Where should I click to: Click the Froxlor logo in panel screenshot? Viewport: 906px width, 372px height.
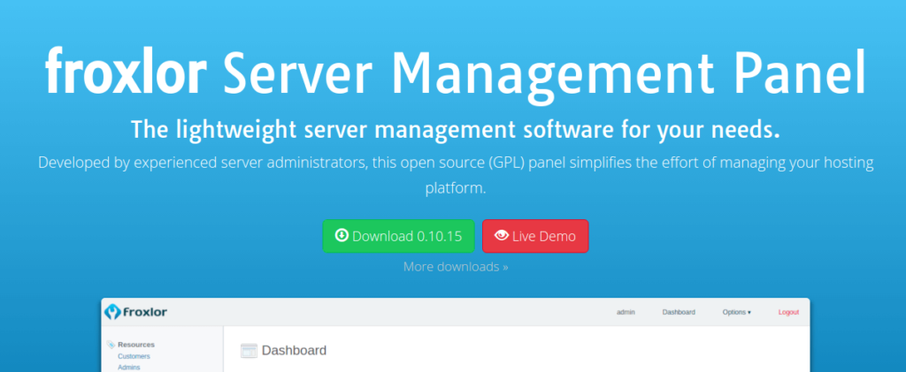point(136,312)
